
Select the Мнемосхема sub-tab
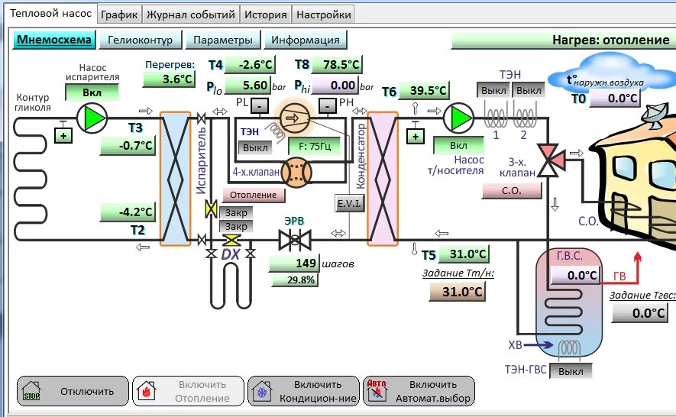click(54, 40)
